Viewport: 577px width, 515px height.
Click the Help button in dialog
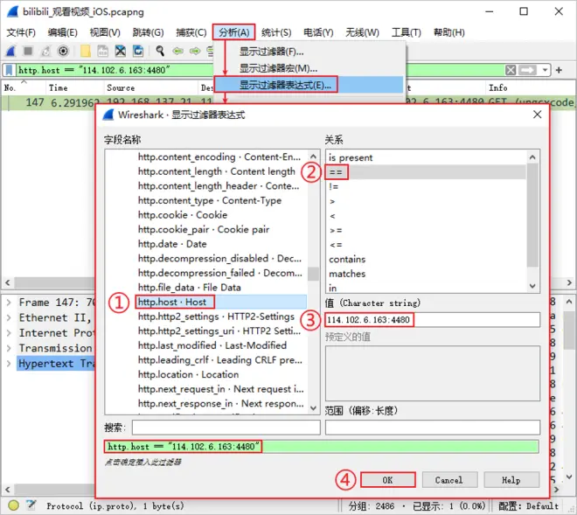tap(511, 480)
